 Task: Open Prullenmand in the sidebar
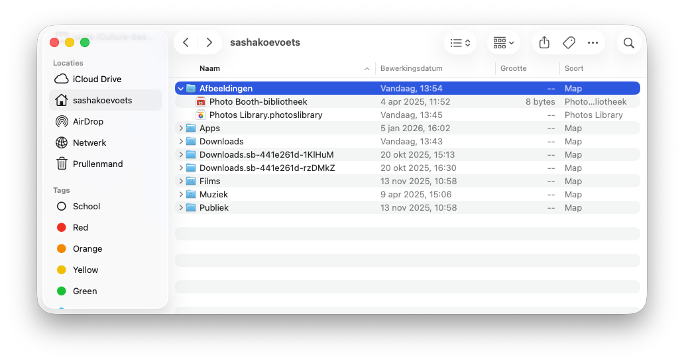point(97,164)
